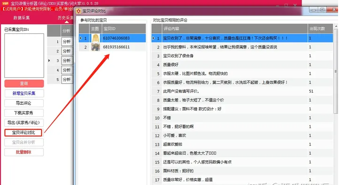Switch to the 数据采集 tab
Viewport: 339px width, 185px height.
click(22, 18)
